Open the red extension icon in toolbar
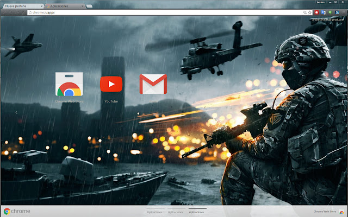Image resolution: width=348 pixels, height=217 pixels. 316,12
